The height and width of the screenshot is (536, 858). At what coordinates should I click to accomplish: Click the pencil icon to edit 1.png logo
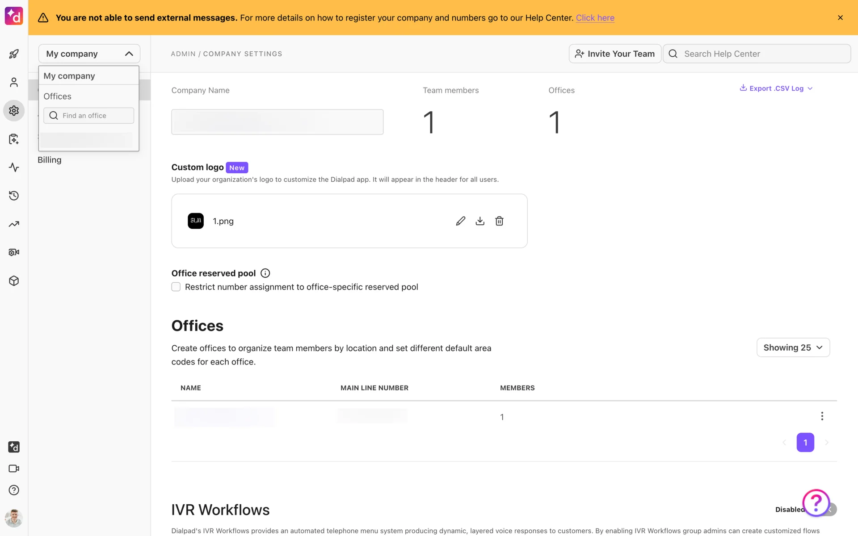460,221
